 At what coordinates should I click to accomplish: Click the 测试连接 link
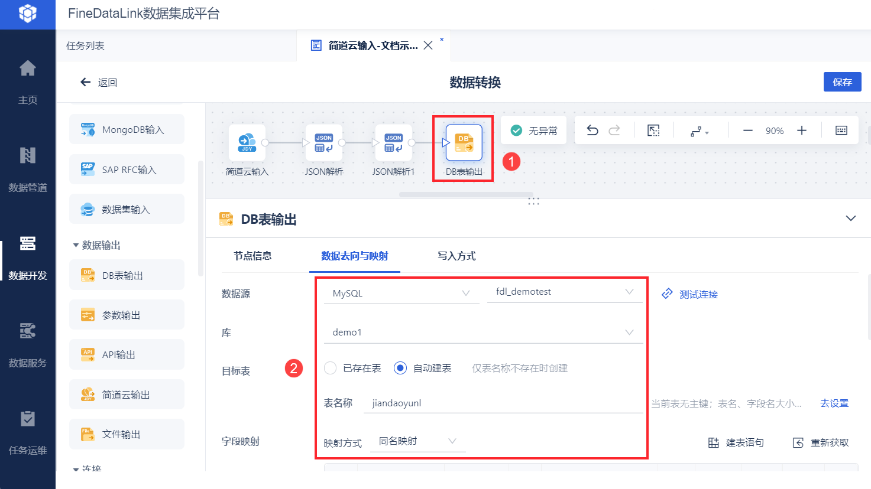tap(689, 294)
